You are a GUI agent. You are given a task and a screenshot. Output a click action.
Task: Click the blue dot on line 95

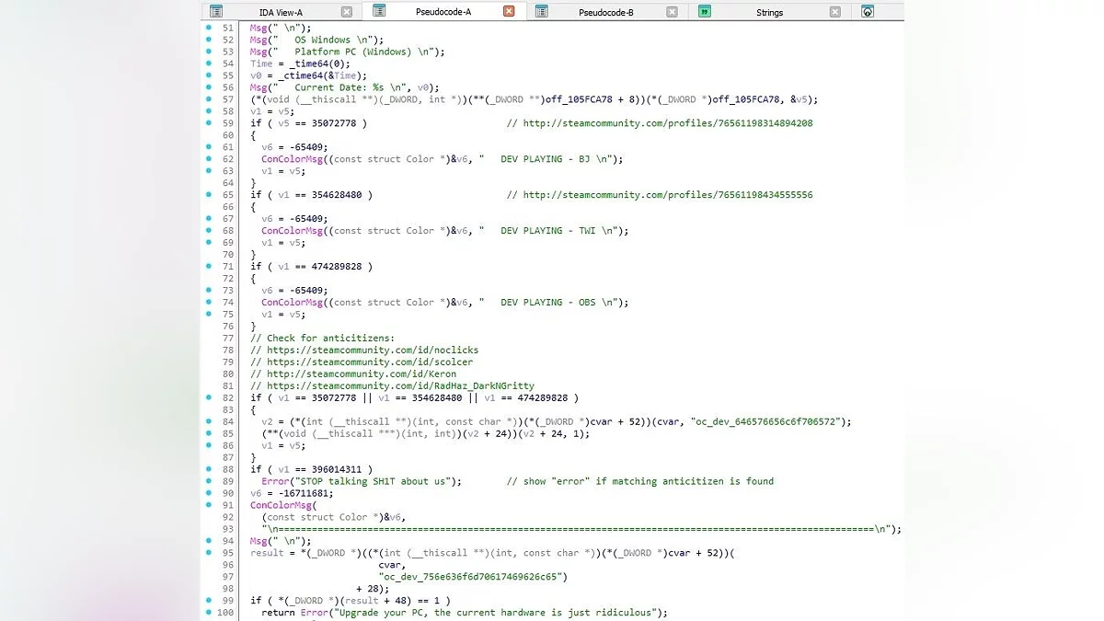pyautogui.click(x=208, y=553)
